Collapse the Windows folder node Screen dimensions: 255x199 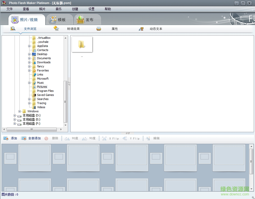[20, 111]
